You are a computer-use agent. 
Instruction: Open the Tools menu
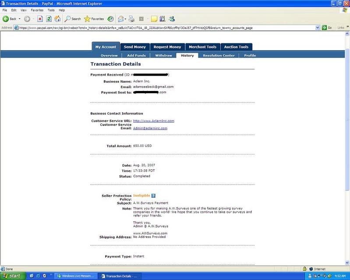(x=51, y=10)
